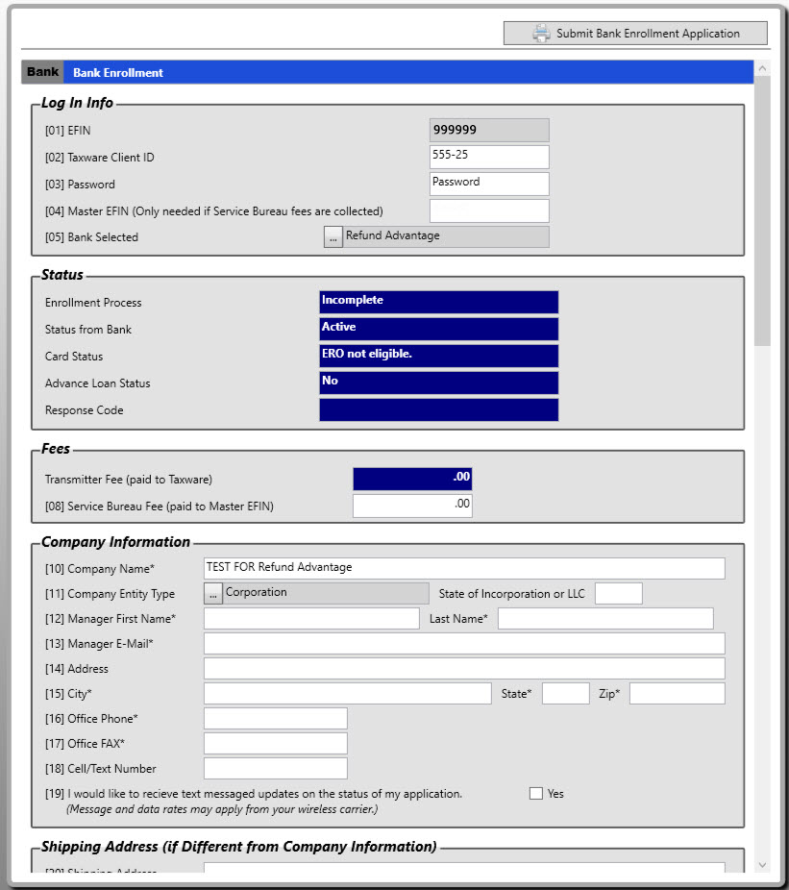Click the Company Name field
Image resolution: width=789 pixels, height=890 pixels.
click(x=464, y=568)
